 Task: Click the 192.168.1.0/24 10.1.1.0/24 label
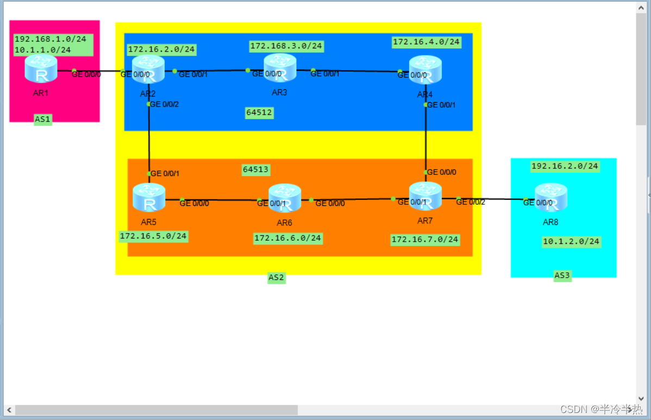(53, 45)
